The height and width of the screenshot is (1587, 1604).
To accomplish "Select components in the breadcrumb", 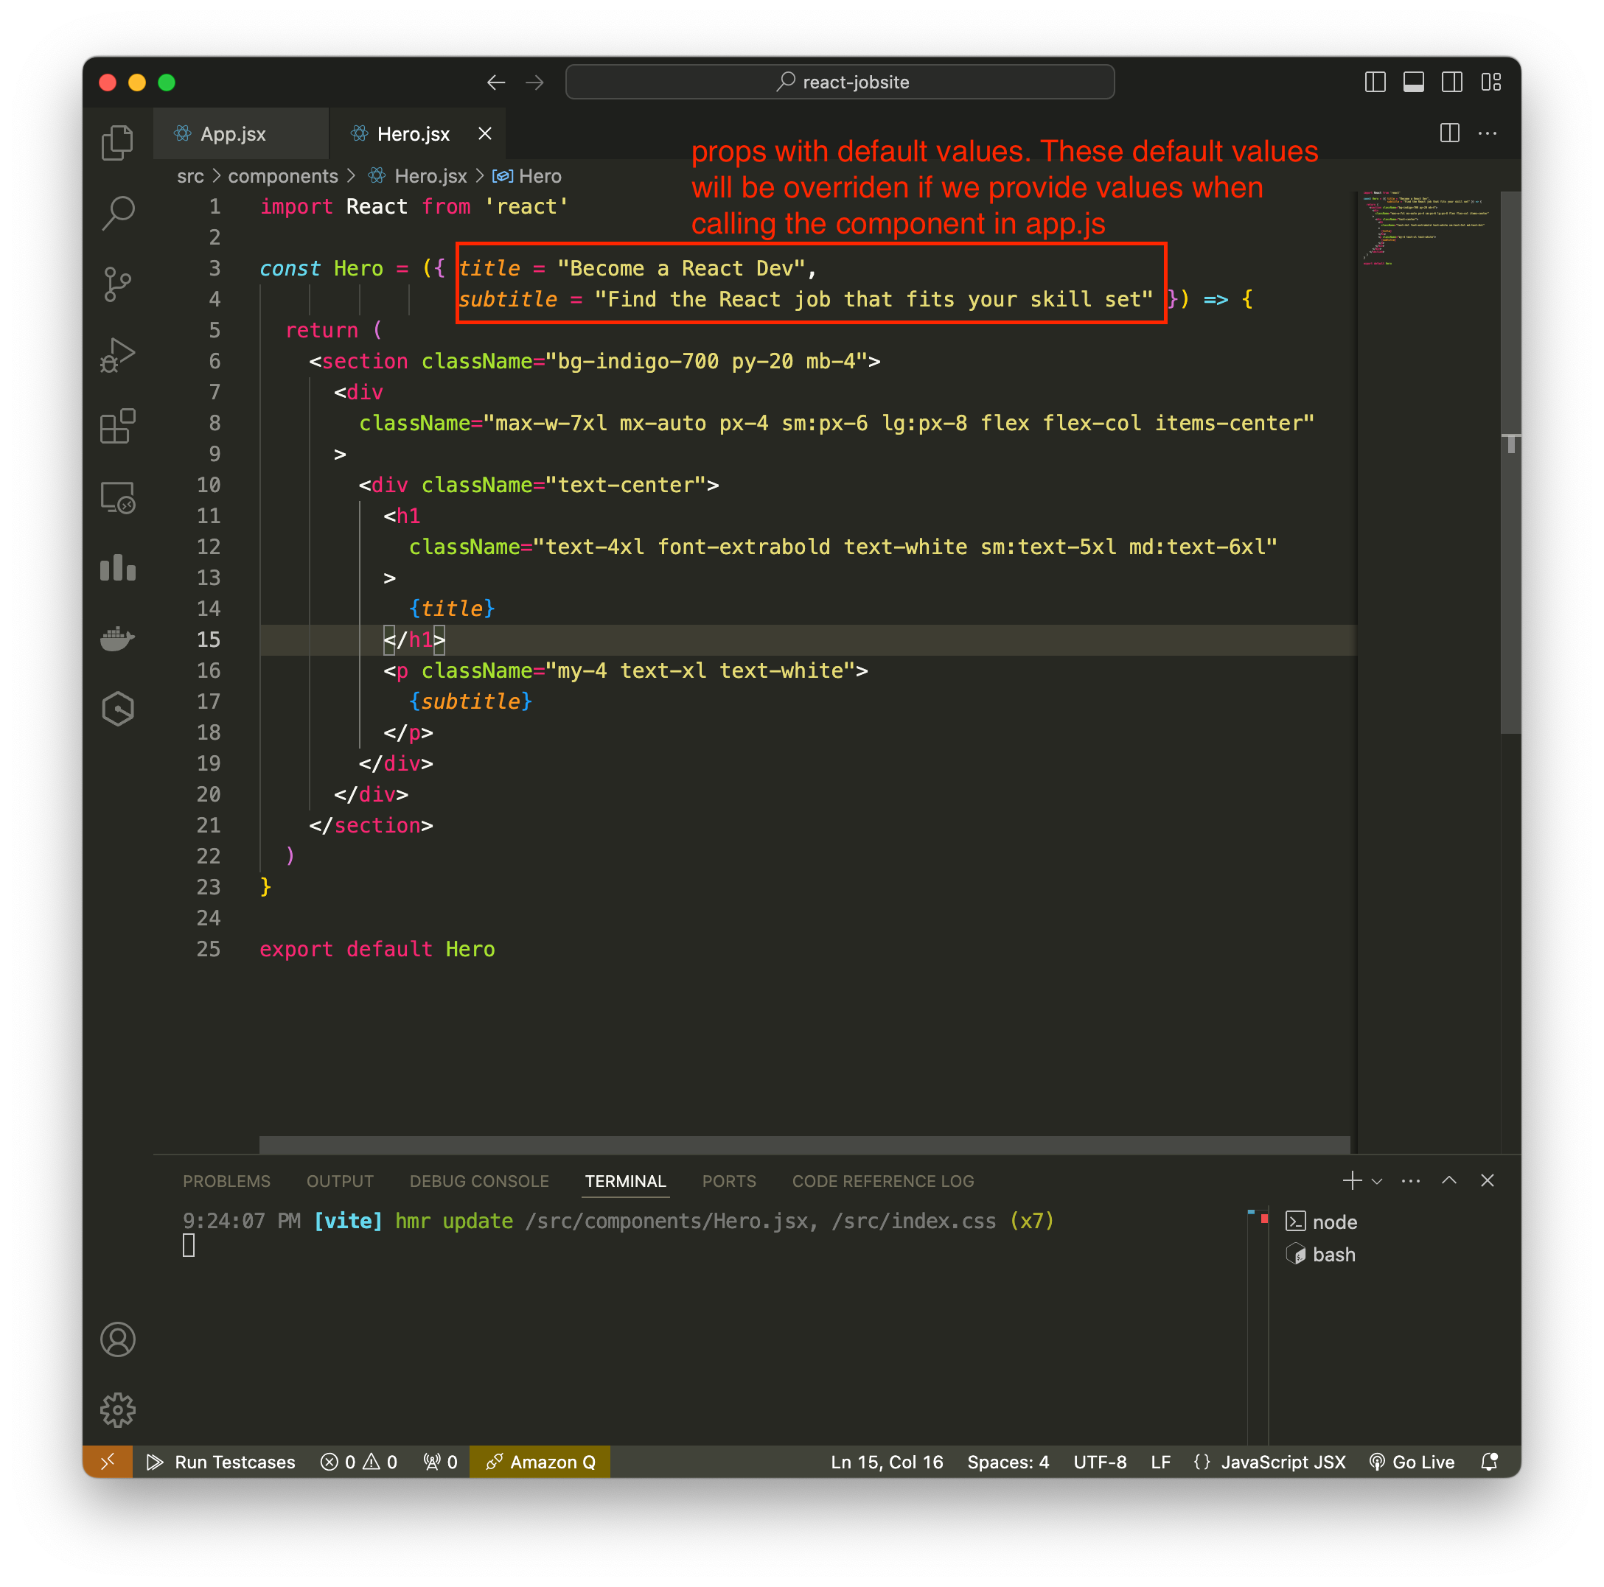I will pyautogui.click(x=283, y=176).
